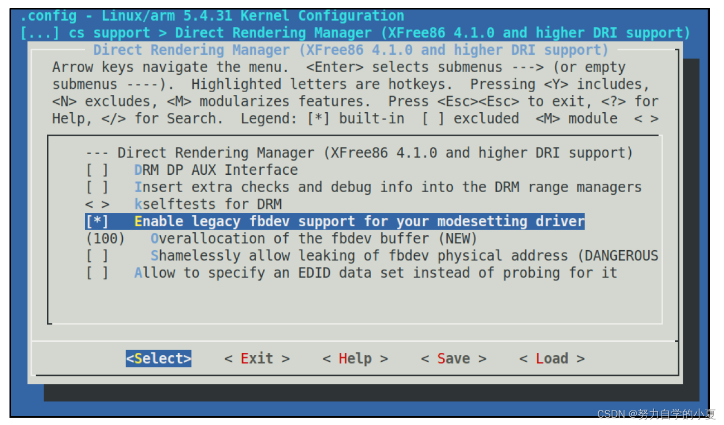Viewport: 724px width, 425px height.
Task: Activate the Select button
Action: click(x=159, y=359)
